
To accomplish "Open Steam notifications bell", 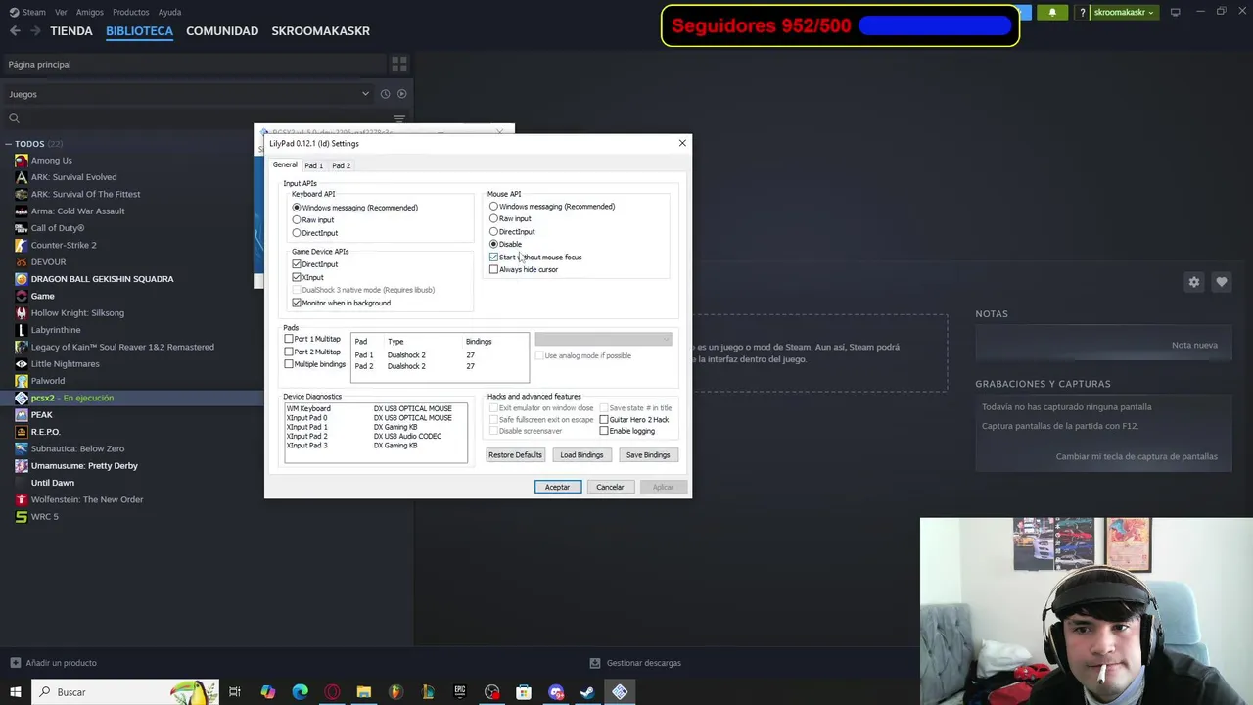I will 1052,12.
